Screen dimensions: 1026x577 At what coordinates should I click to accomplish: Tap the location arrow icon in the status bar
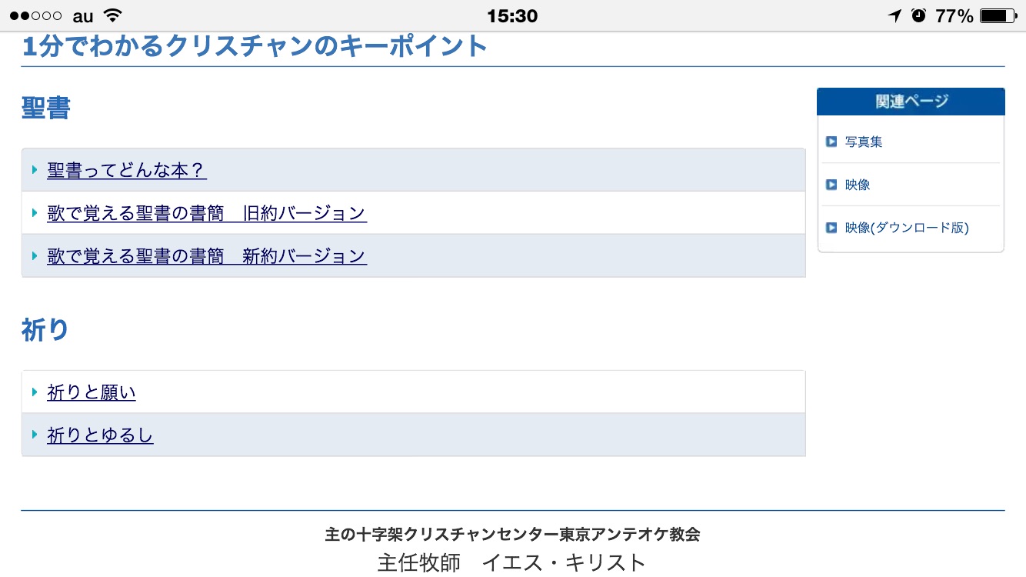pos(894,15)
